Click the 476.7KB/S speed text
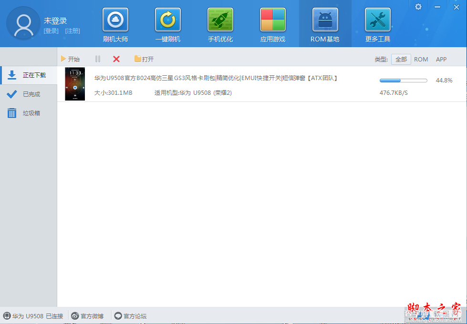467x324 pixels. click(394, 93)
